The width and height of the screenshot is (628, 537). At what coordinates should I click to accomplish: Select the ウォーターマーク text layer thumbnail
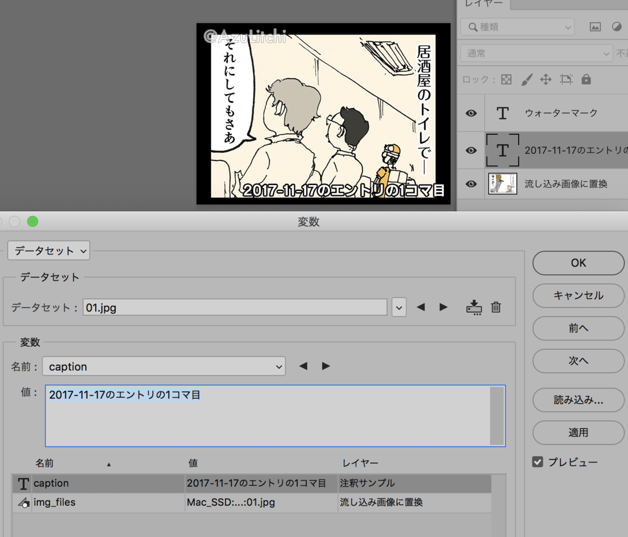coord(502,113)
